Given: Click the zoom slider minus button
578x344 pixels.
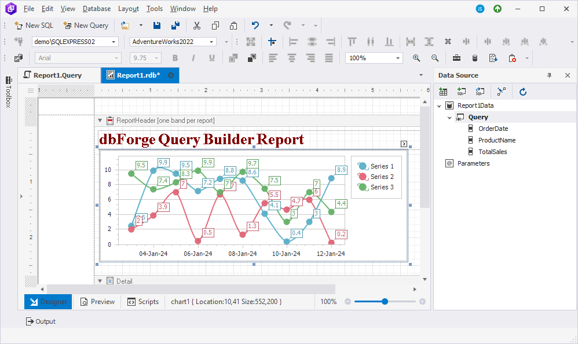Looking at the screenshot, I should (347, 301).
